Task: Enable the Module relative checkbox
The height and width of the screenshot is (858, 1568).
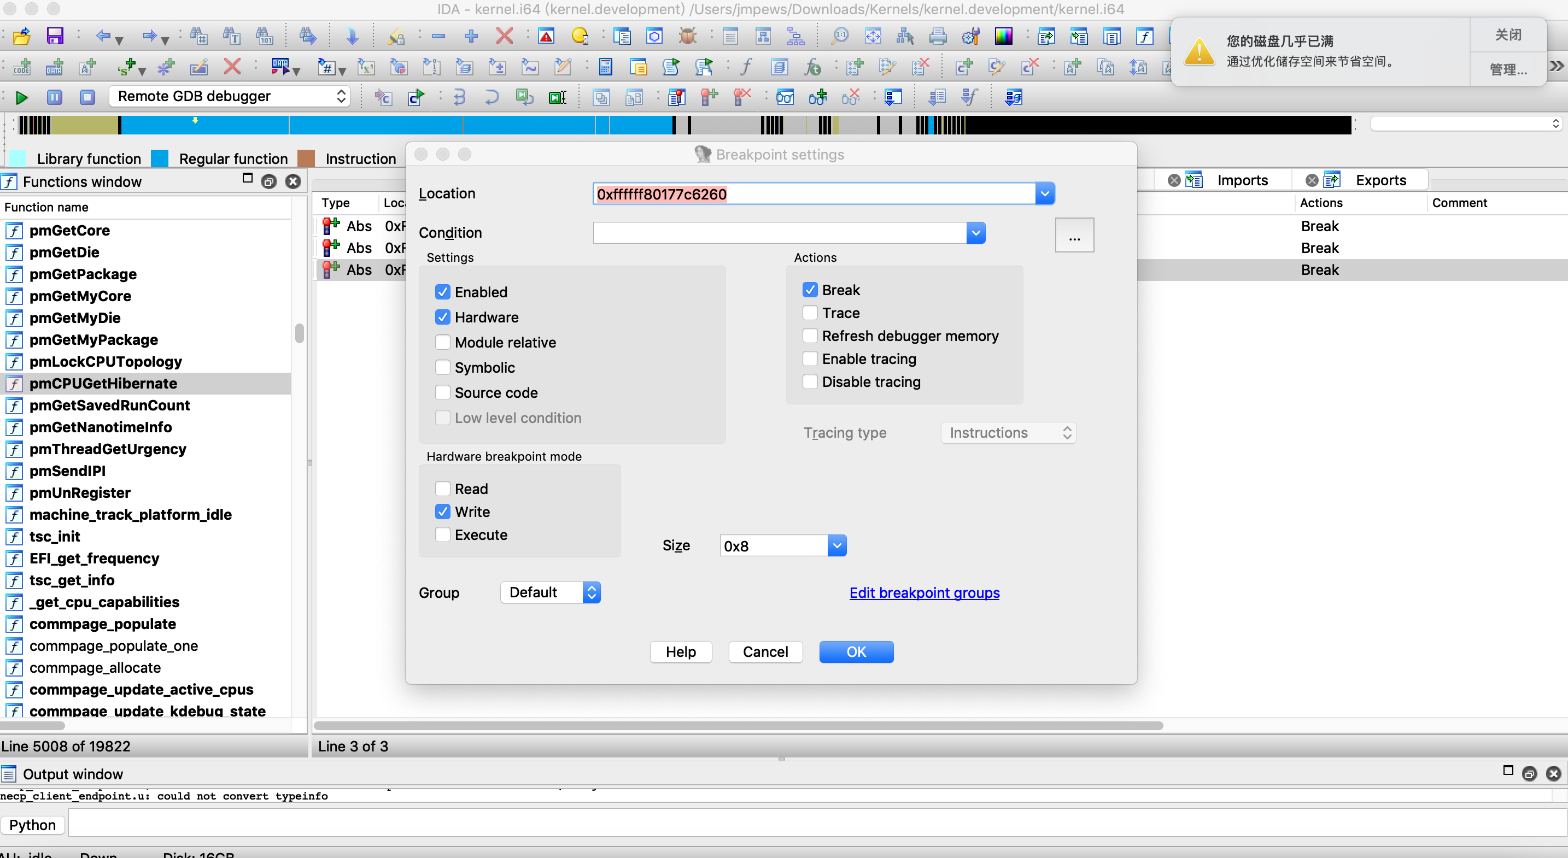Action: [442, 342]
